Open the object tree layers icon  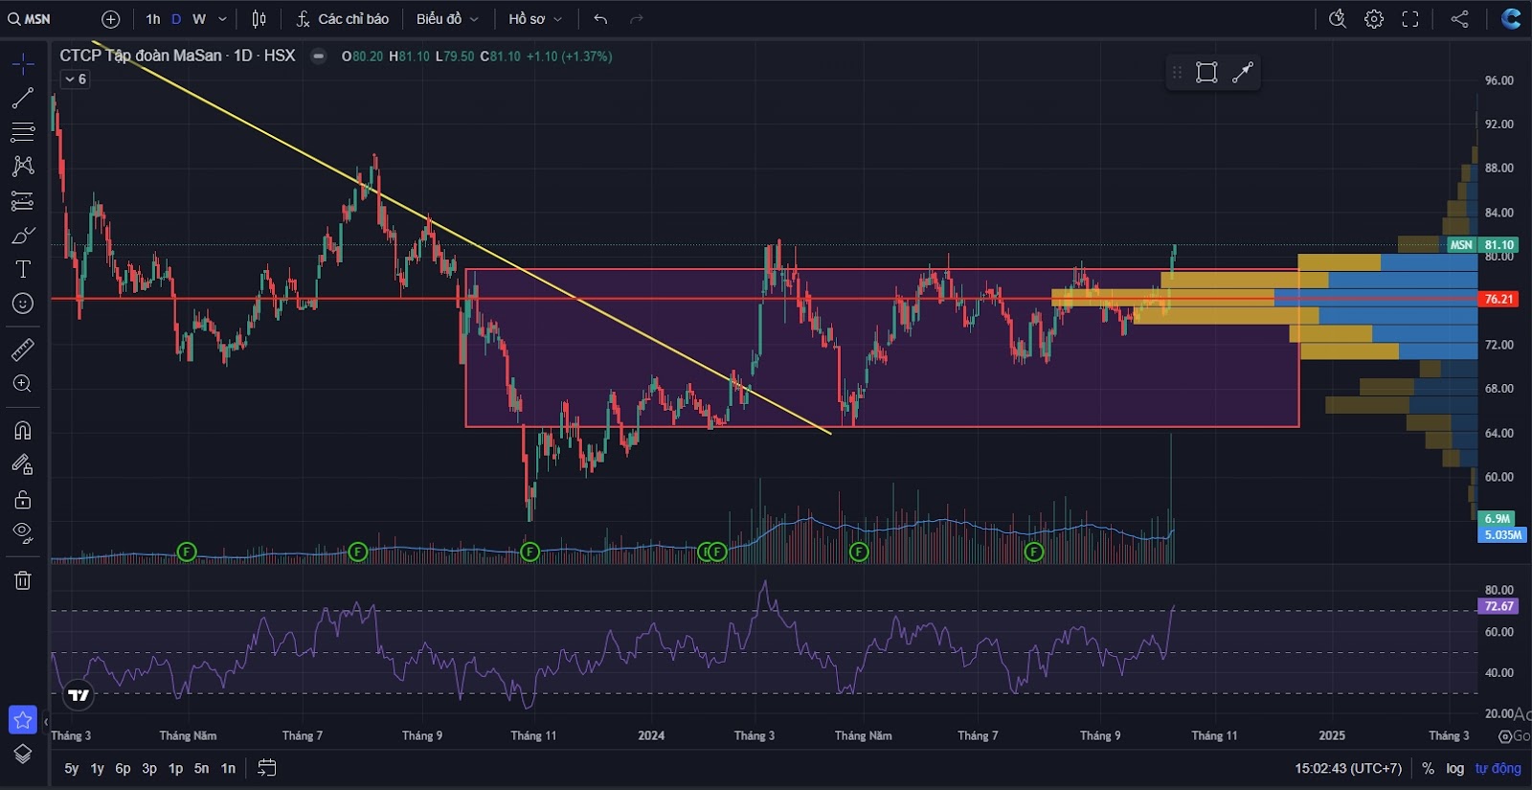pyautogui.click(x=23, y=755)
